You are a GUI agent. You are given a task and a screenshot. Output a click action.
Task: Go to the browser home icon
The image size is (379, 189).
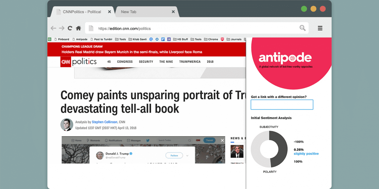[78, 28]
